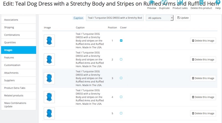Click the Update caption button
The width and height of the screenshot is (222, 123).
tap(183, 18)
